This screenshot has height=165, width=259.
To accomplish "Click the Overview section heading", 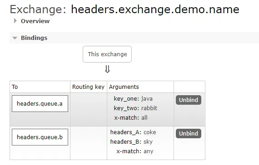I will 35,21.
